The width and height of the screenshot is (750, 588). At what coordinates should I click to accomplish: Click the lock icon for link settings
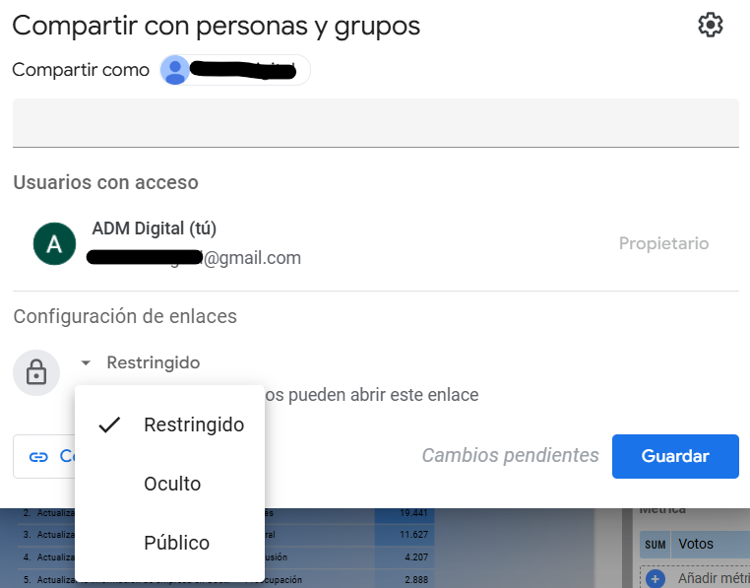click(36, 372)
